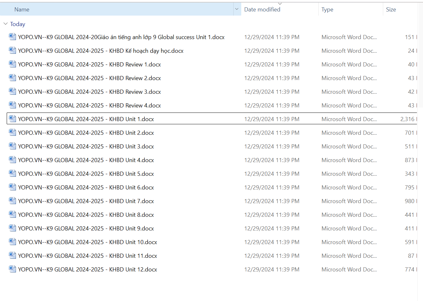Click the date modified cell of Unit 8.docx
This screenshot has height=301, width=423.
[x=272, y=215]
